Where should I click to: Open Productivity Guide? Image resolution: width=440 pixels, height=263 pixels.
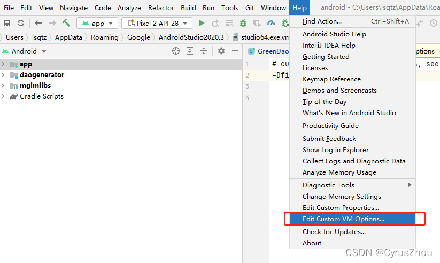pos(352,126)
